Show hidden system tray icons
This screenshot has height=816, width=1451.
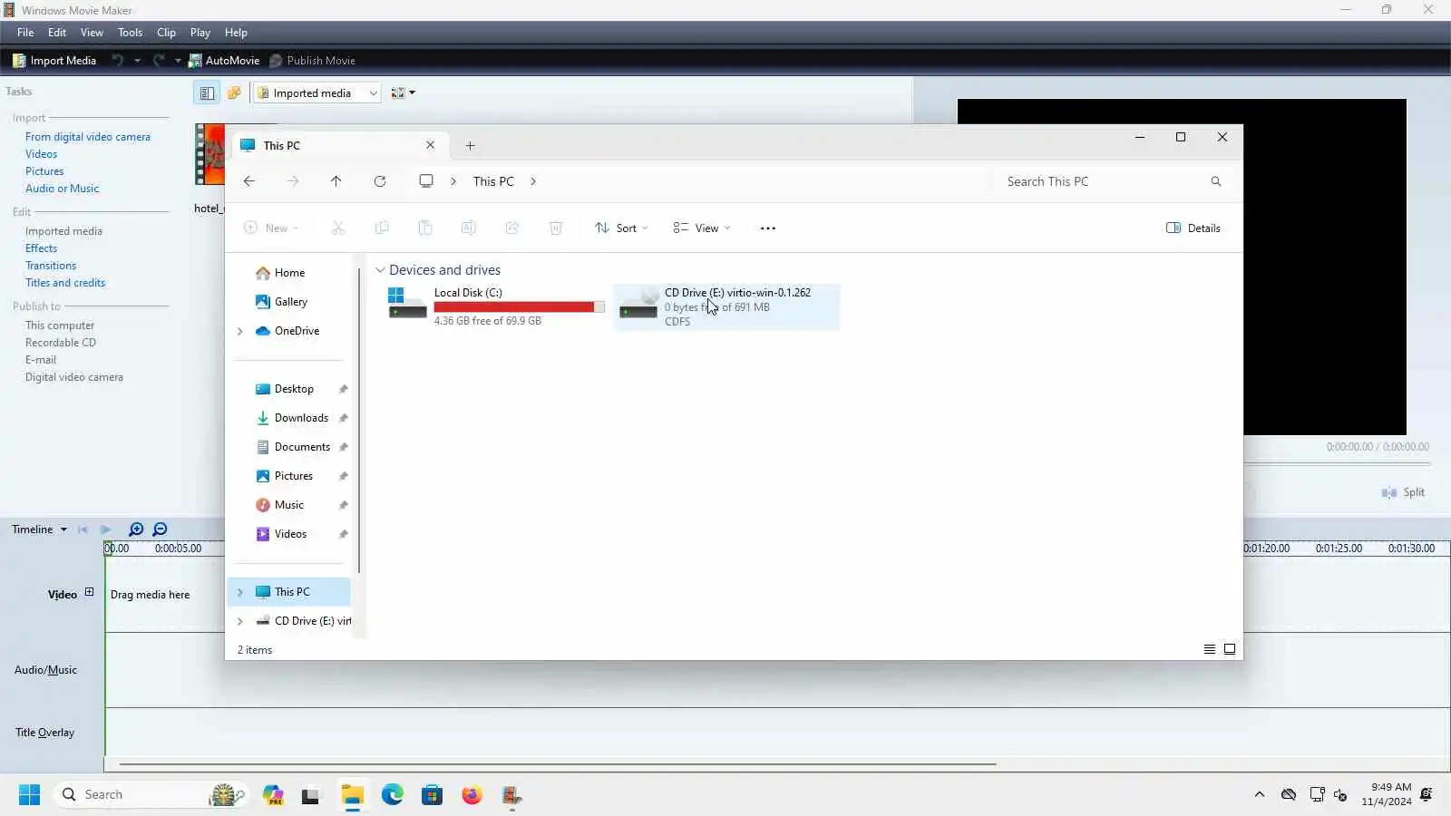coord(1260,795)
